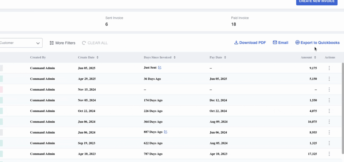344x162 pixels.
Task: Open actions menu for Jun 05, 2025 invoice
Action: 329,68
